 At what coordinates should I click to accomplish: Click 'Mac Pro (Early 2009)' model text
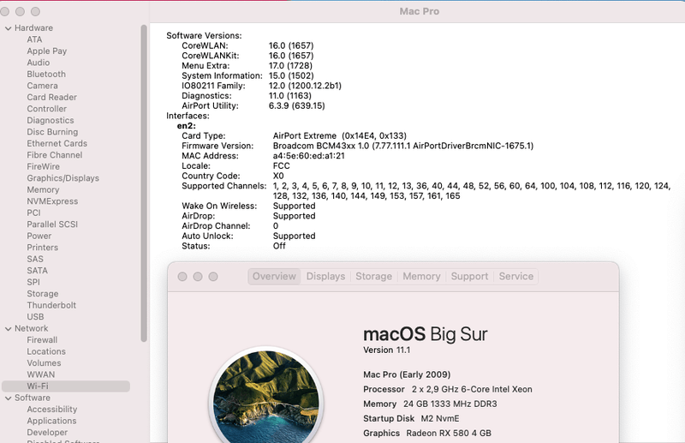tap(407, 374)
